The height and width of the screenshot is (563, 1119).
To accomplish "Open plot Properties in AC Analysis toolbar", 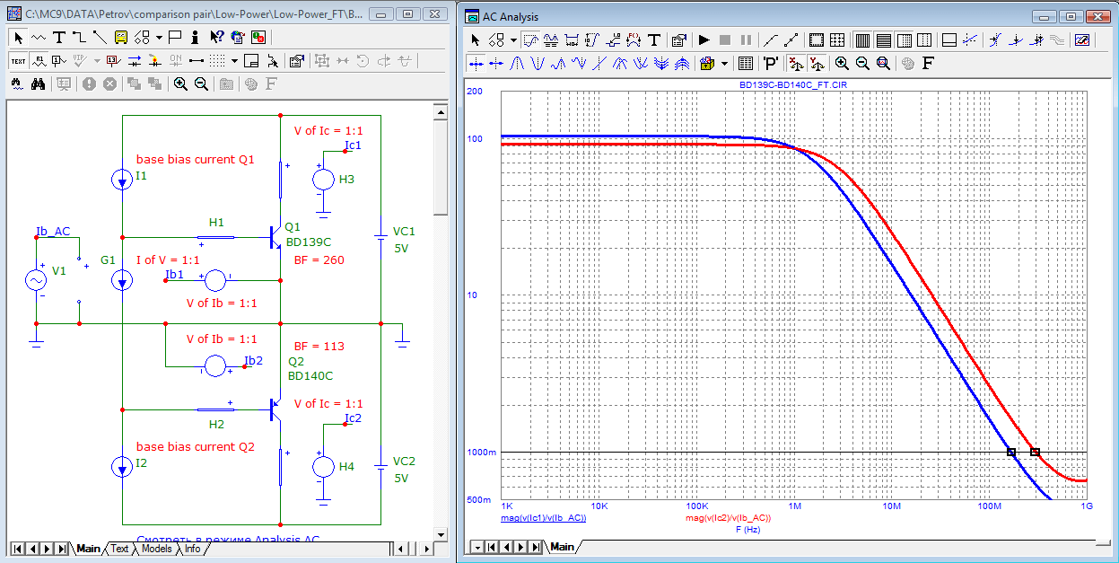I will click(679, 40).
